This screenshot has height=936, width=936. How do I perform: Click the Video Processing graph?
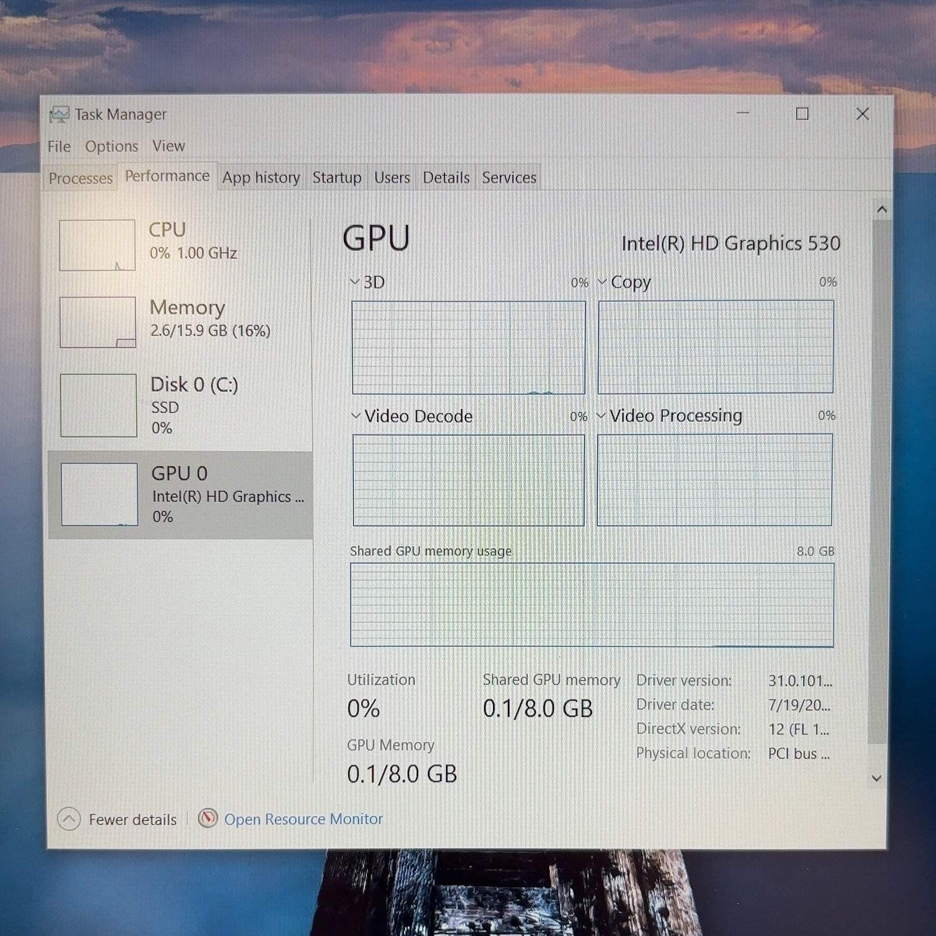pyautogui.click(x=714, y=480)
